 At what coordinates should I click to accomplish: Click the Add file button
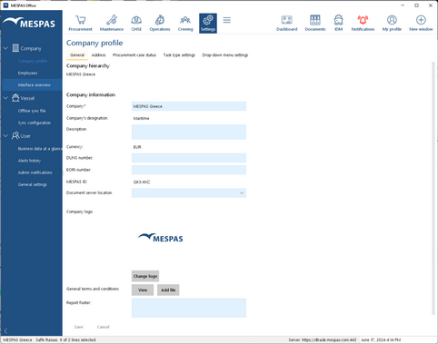[x=168, y=290]
